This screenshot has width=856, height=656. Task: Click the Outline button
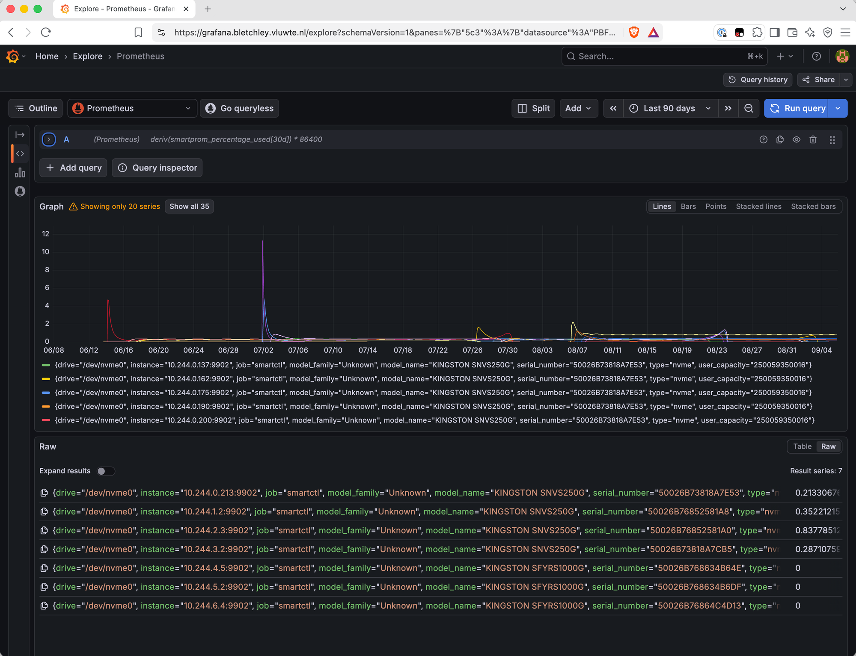pyautogui.click(x=36, y=108)
